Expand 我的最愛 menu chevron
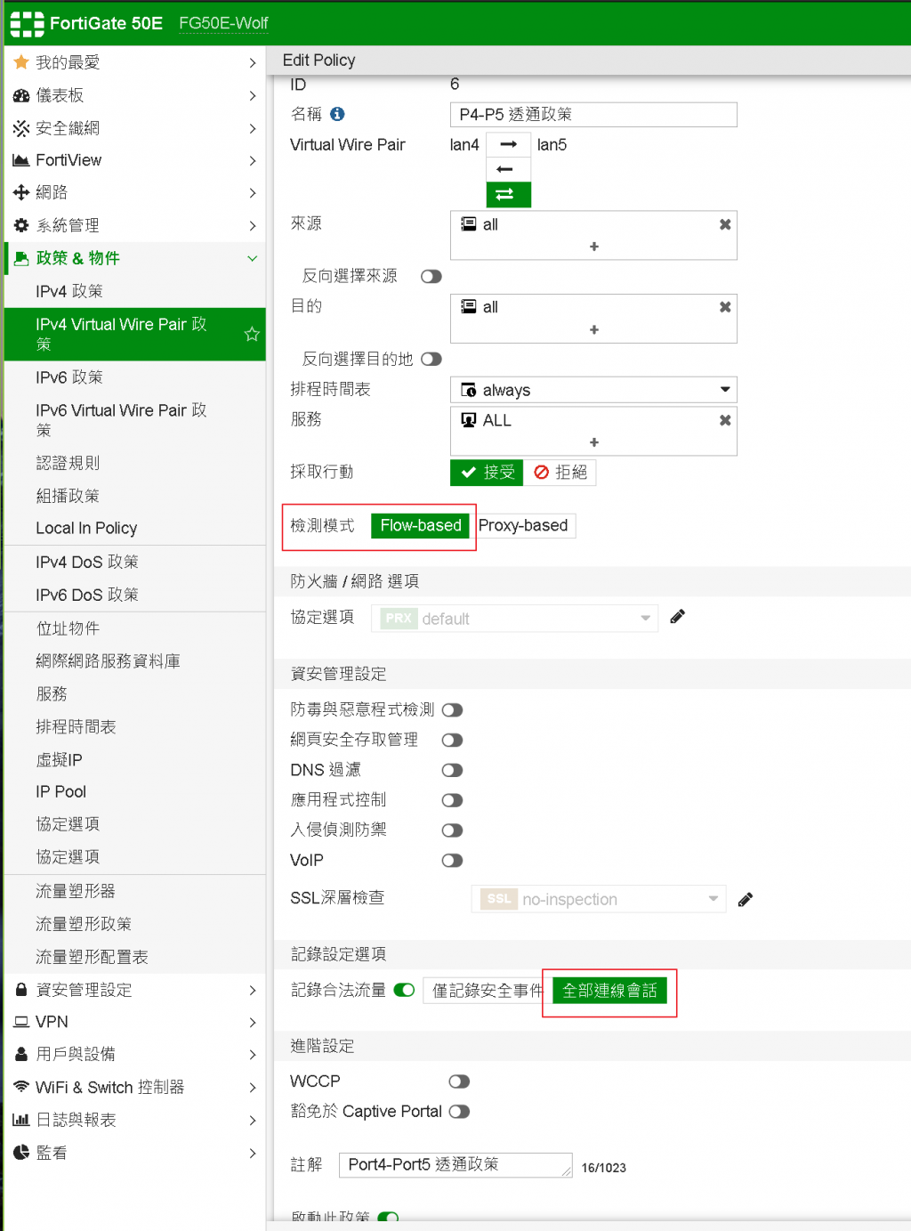The image size is (911, 1231). click(x=253, y=62)
